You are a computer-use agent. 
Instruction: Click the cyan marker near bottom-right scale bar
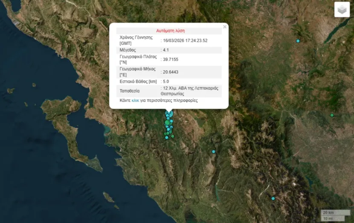tap(273, 198)
